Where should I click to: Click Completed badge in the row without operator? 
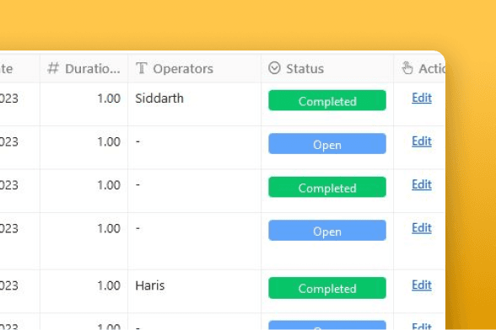click(327, 187)
